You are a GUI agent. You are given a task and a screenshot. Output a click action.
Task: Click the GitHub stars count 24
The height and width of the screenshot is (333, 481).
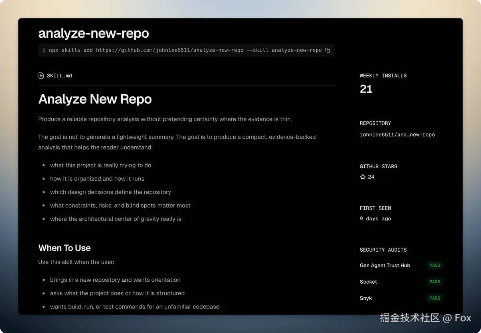tap(371, 177)
